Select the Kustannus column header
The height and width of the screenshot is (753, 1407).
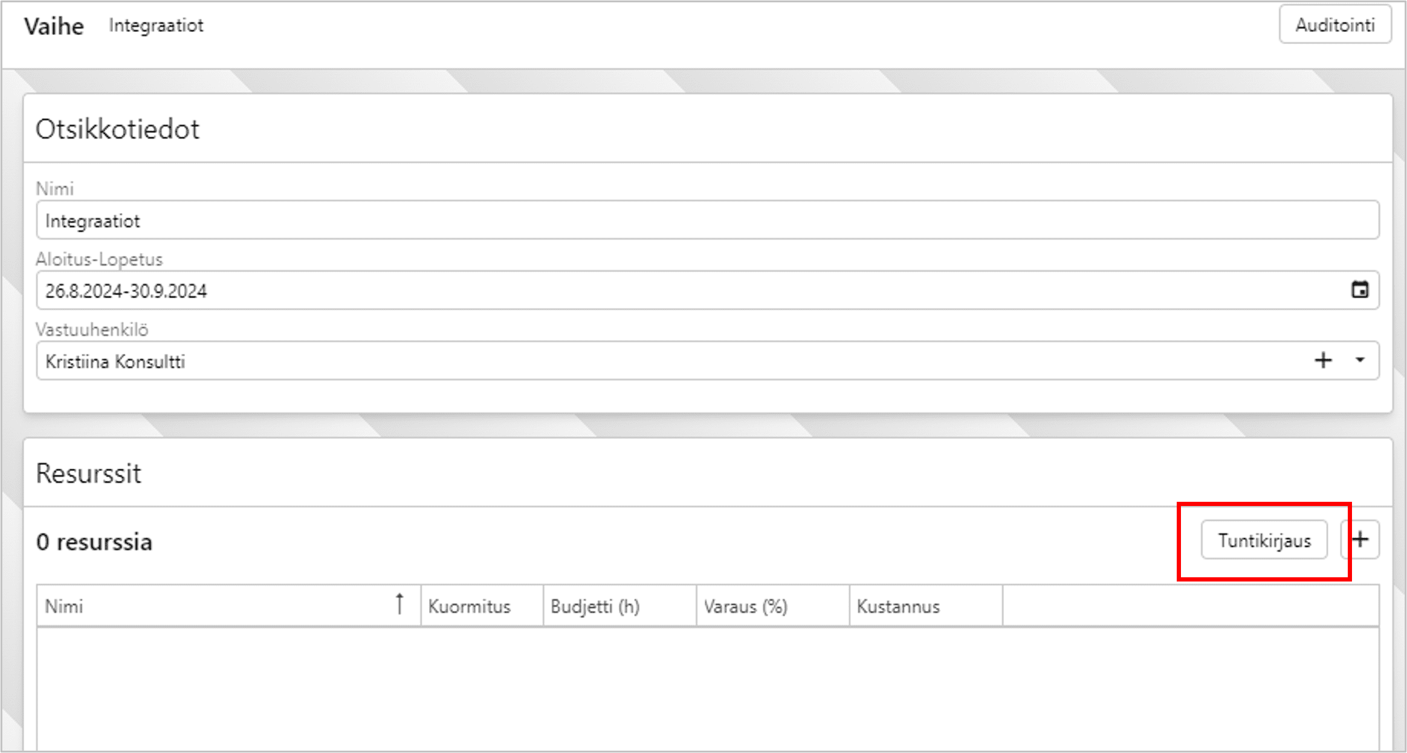click(898, 606)
